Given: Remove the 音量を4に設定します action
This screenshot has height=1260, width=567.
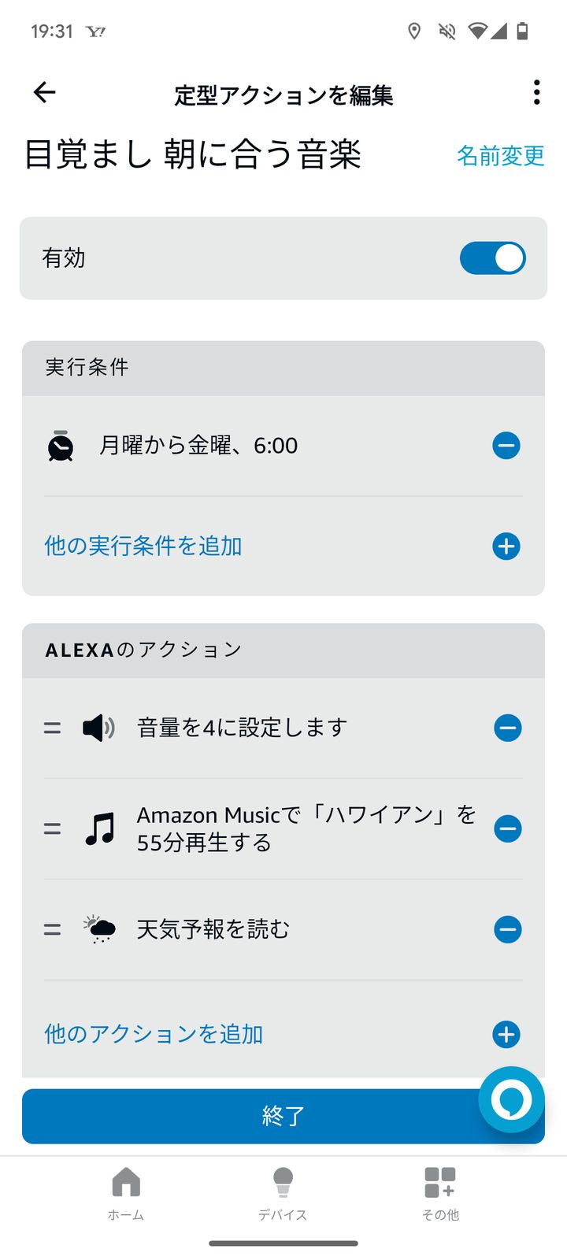Looking at the screenshot, I should (x=507, y=728).
